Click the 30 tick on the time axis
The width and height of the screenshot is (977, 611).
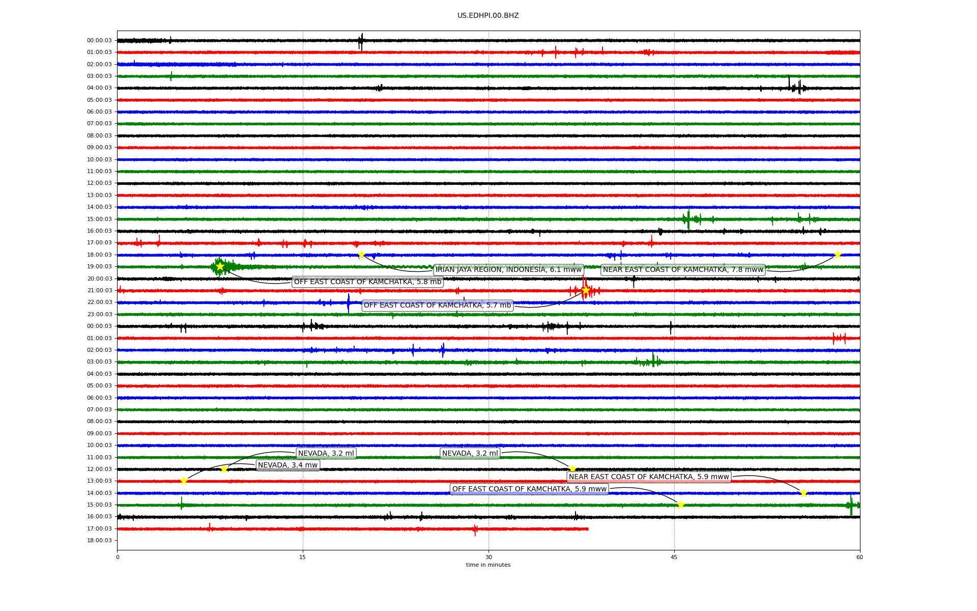[489, 557]
